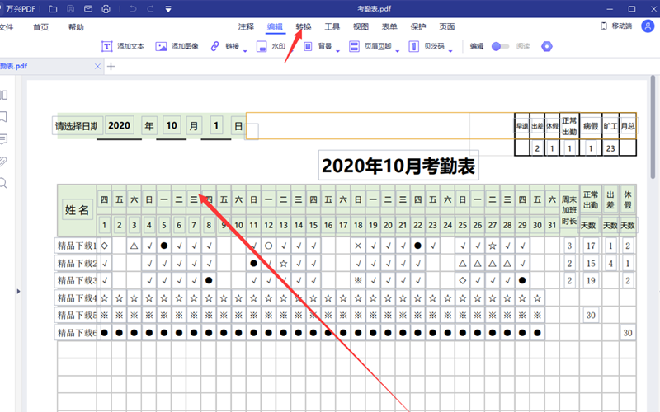
Task: Click the 贝茨码 Bates number tool
Action: click(x=427, y=46)
